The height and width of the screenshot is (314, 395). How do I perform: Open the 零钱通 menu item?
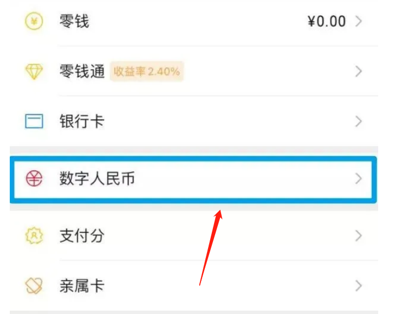click(82, 72)
